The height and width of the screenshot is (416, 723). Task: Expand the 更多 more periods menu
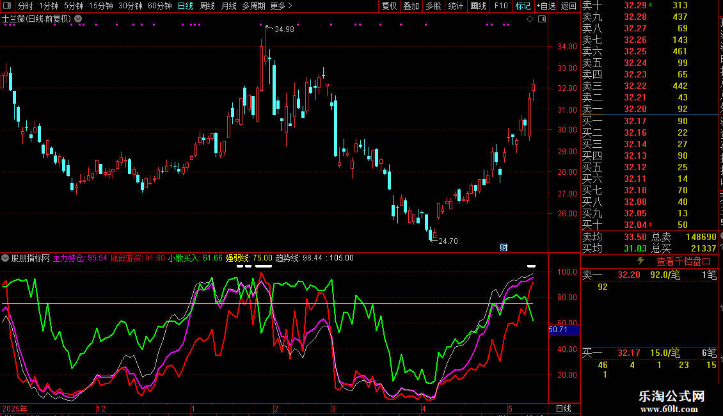281,6
